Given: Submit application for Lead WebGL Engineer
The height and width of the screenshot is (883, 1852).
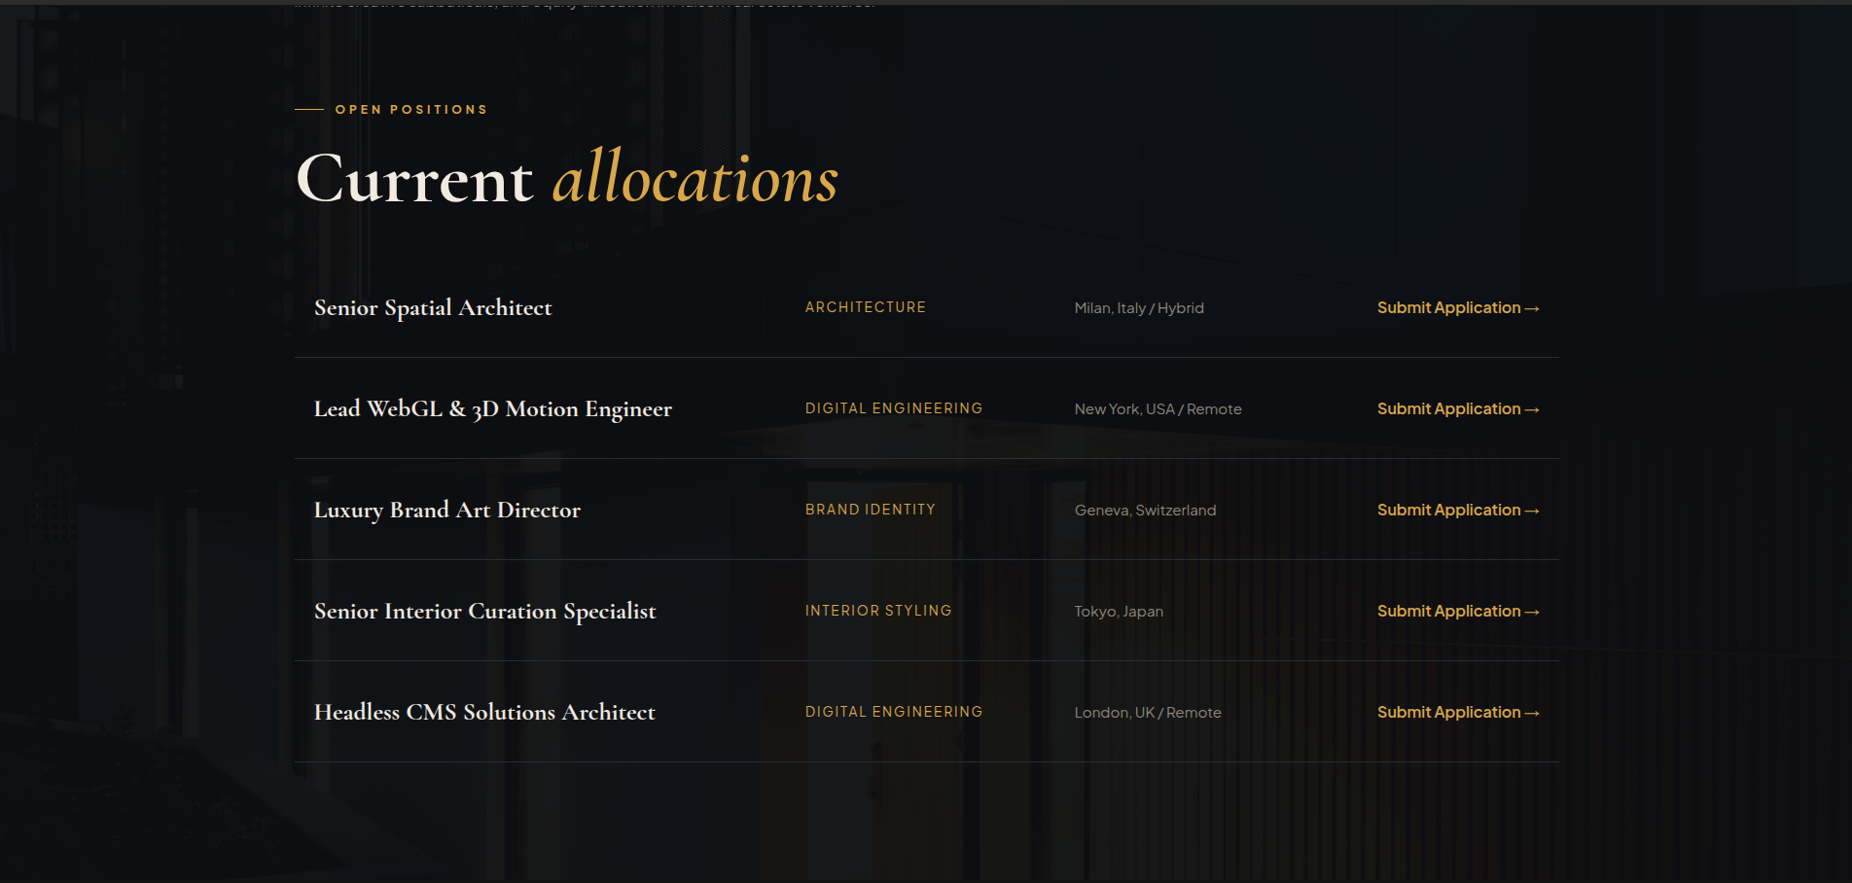Looking at the screenshot, I should pos(1458,408).
